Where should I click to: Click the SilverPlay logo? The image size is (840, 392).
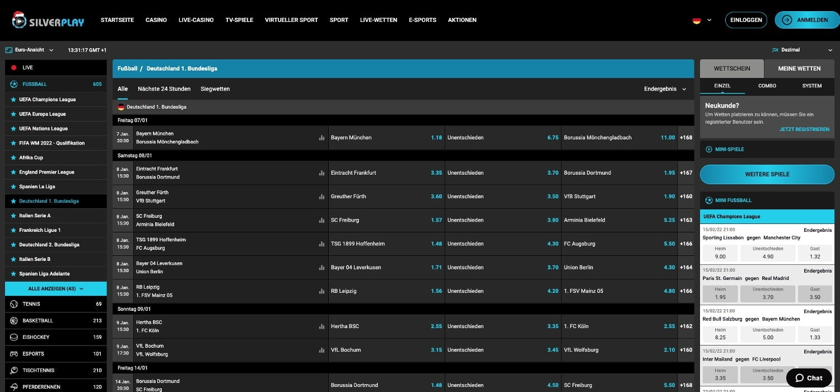pyautogui.click(x=48, y=20)
